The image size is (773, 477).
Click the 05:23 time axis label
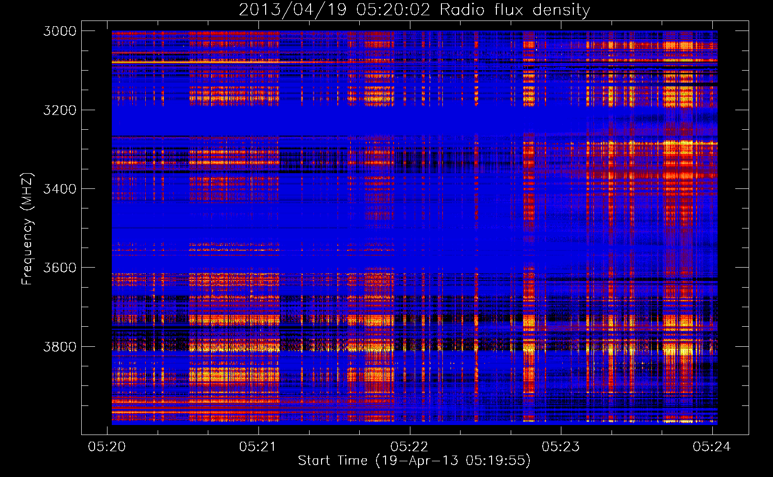coord(560,446)
